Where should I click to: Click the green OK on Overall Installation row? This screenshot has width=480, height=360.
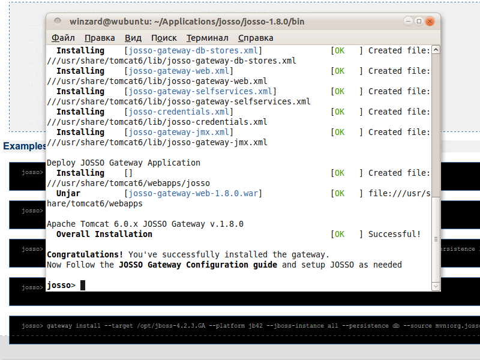pyautogui.click(x=340, y=234)
